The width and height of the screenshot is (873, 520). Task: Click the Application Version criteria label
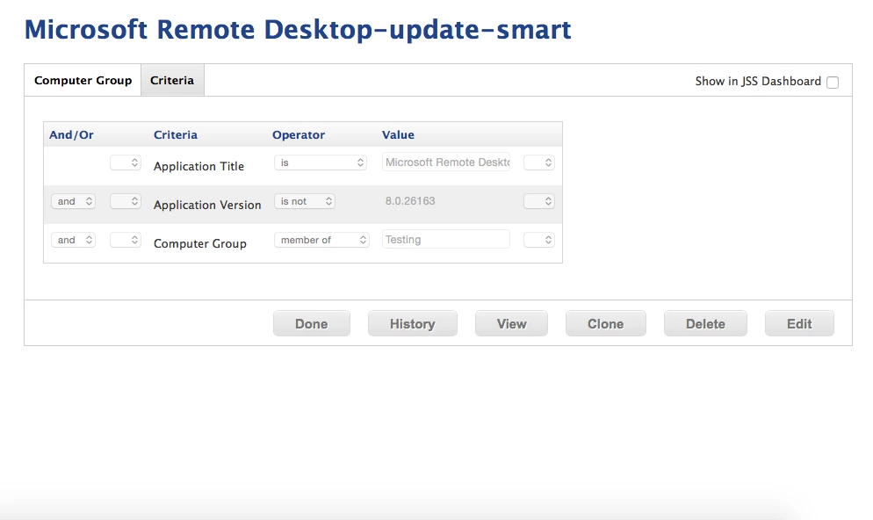point(207,205)
